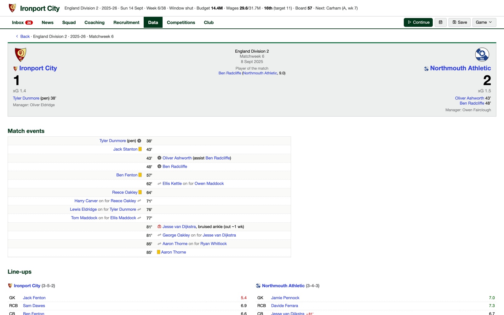504x315 pixels.
Task: Click the Northmouth Athletic large club badge
Action: [482, 54]
